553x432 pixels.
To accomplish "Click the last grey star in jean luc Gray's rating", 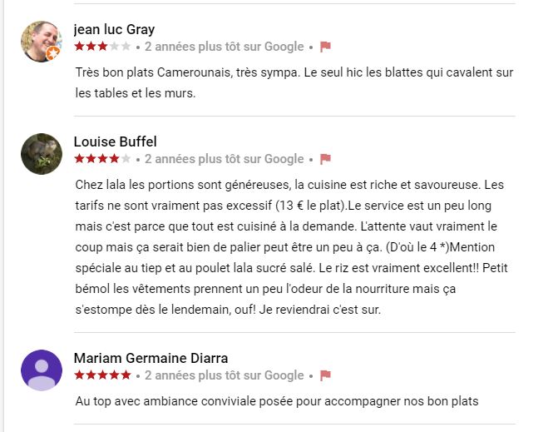I will tap(126, 47).
